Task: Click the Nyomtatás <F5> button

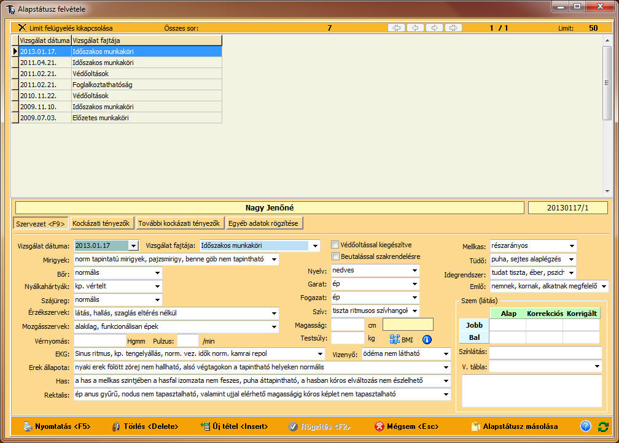Action: pos(57,426)
